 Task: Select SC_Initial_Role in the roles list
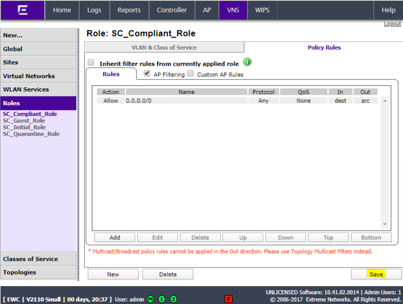click(25, 127)
